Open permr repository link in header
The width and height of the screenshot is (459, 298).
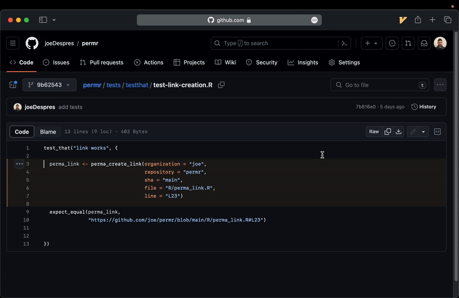point(90,44)
